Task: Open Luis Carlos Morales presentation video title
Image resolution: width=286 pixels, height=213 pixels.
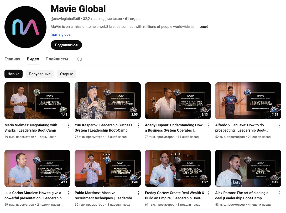Action: coord(34,195)
